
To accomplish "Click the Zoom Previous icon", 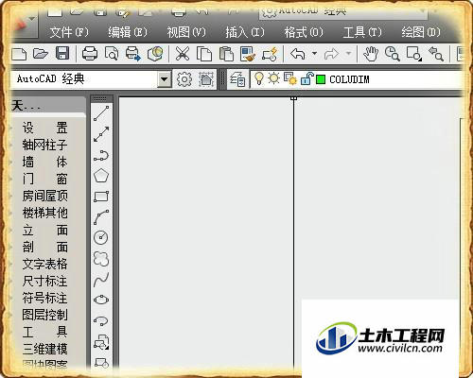I will pos(436,54).
